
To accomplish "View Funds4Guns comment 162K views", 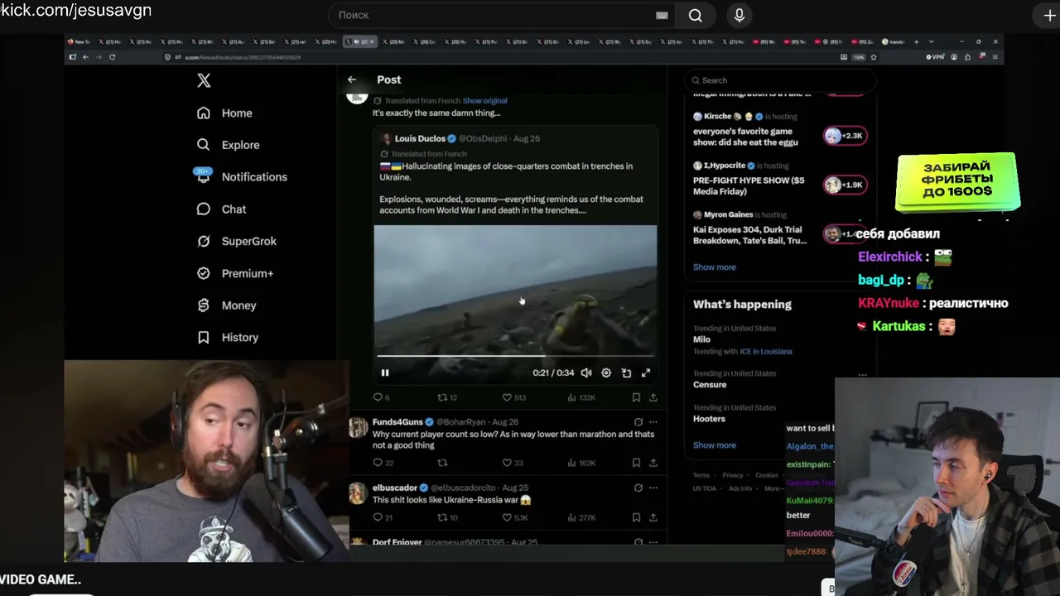I will click(582, 463).
